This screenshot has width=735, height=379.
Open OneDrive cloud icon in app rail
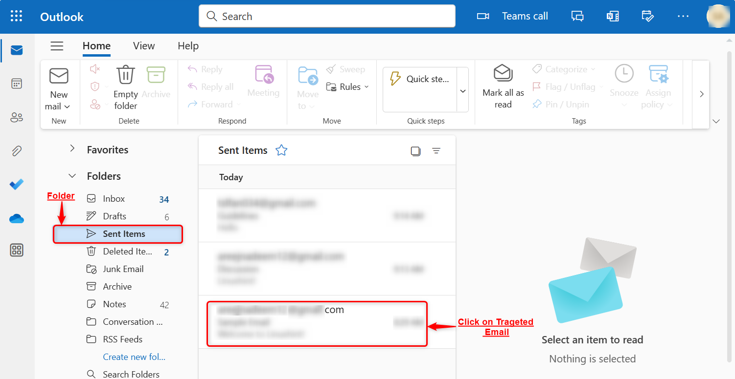point(17,218)
